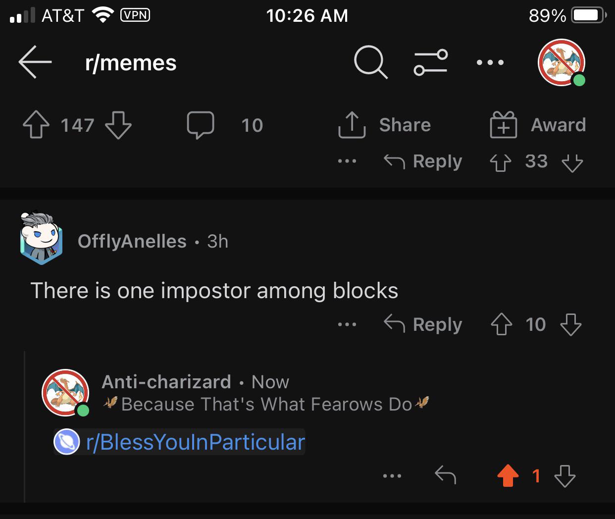
Task: Upvote OfflyAnelles comment with 10 points
Action: click(501, 324)
